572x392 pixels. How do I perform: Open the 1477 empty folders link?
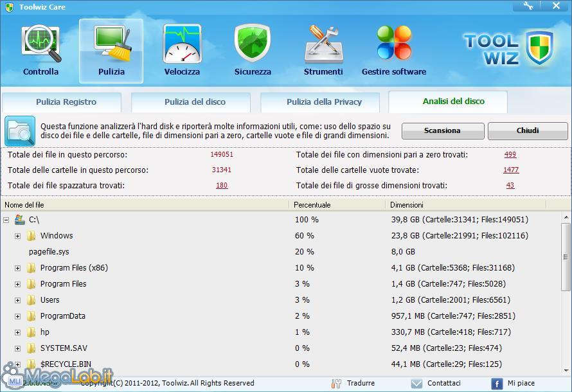tap(511, 170)
